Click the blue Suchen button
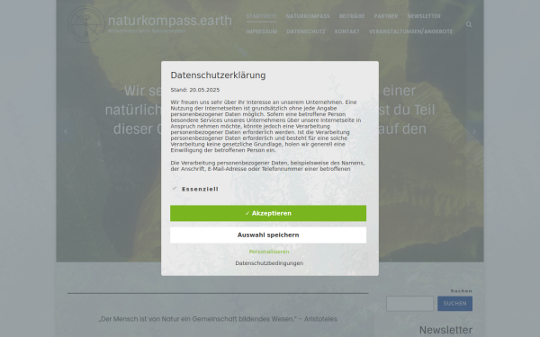This screenshot has width=540, height=337. tap(454, 304)
